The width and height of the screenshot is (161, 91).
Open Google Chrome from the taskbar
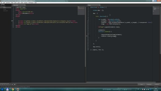pos(13,89)
